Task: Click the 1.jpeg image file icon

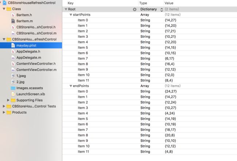Action: 13,76
